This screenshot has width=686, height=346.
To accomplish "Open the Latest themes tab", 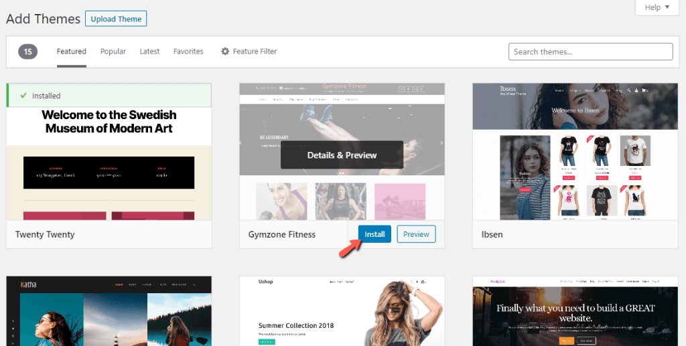I will [x=149, y=52].
